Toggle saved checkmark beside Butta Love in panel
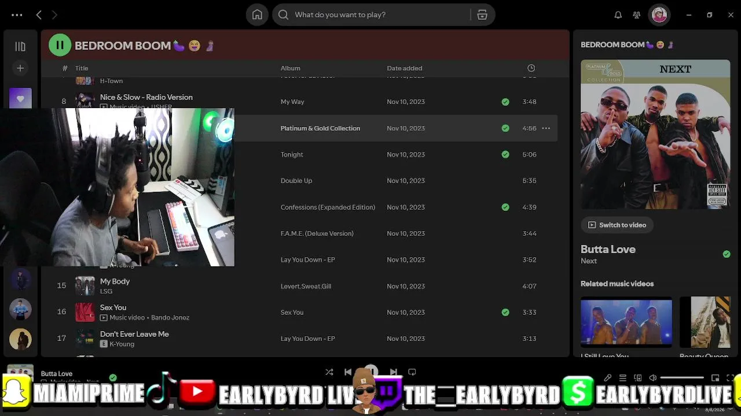This screenshot has width=741, height=416. [727, 254]
